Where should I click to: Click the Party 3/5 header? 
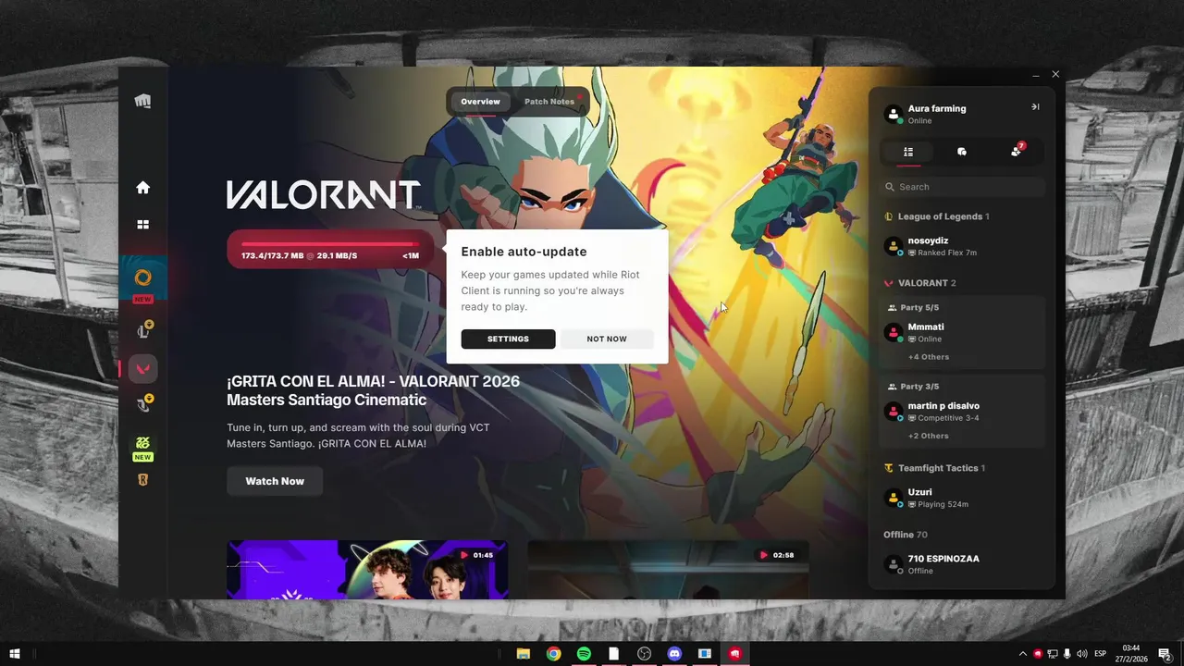(913, 387)
